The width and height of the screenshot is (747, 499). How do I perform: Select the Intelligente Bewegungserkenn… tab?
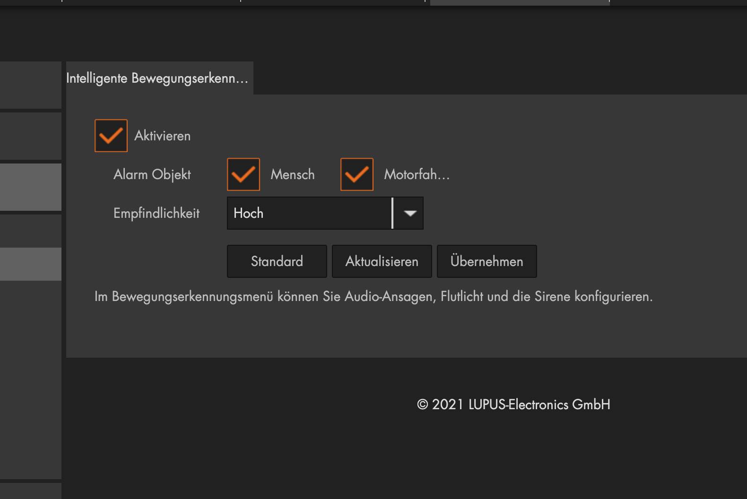(x=157, y=78)
